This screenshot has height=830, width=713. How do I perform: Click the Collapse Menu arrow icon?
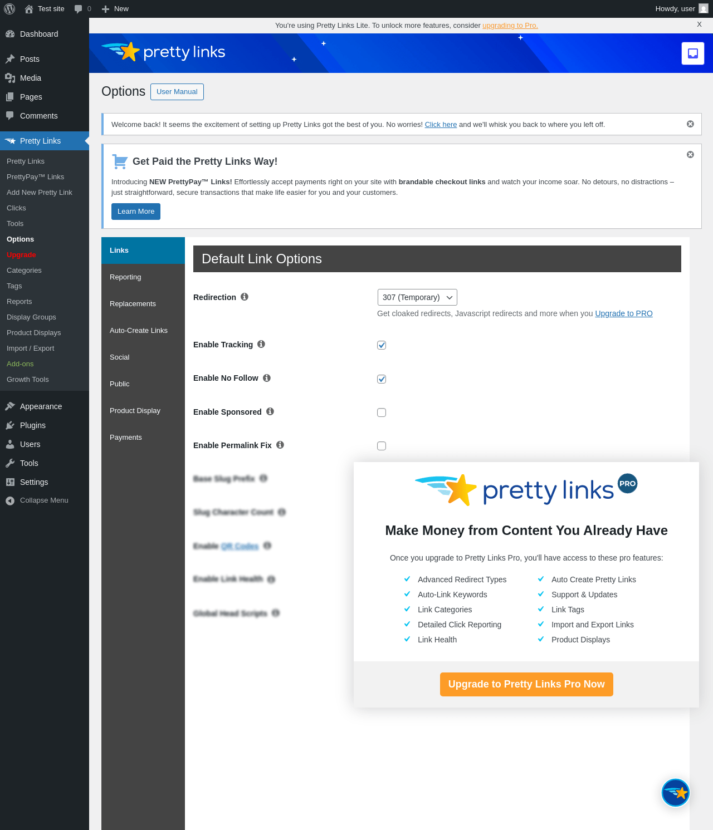pos(10,500)
